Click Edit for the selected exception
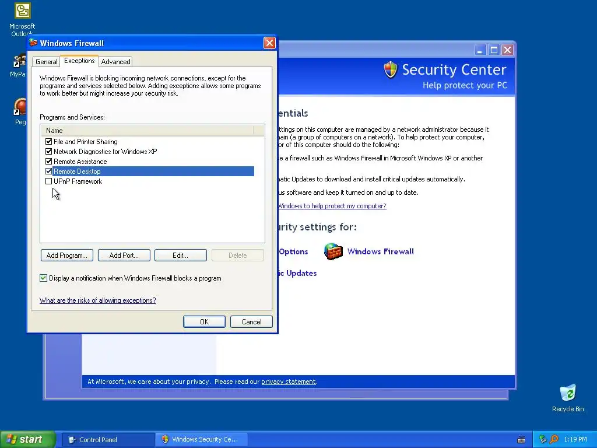This screenshot has width=597, height=448. pos(181,256)
